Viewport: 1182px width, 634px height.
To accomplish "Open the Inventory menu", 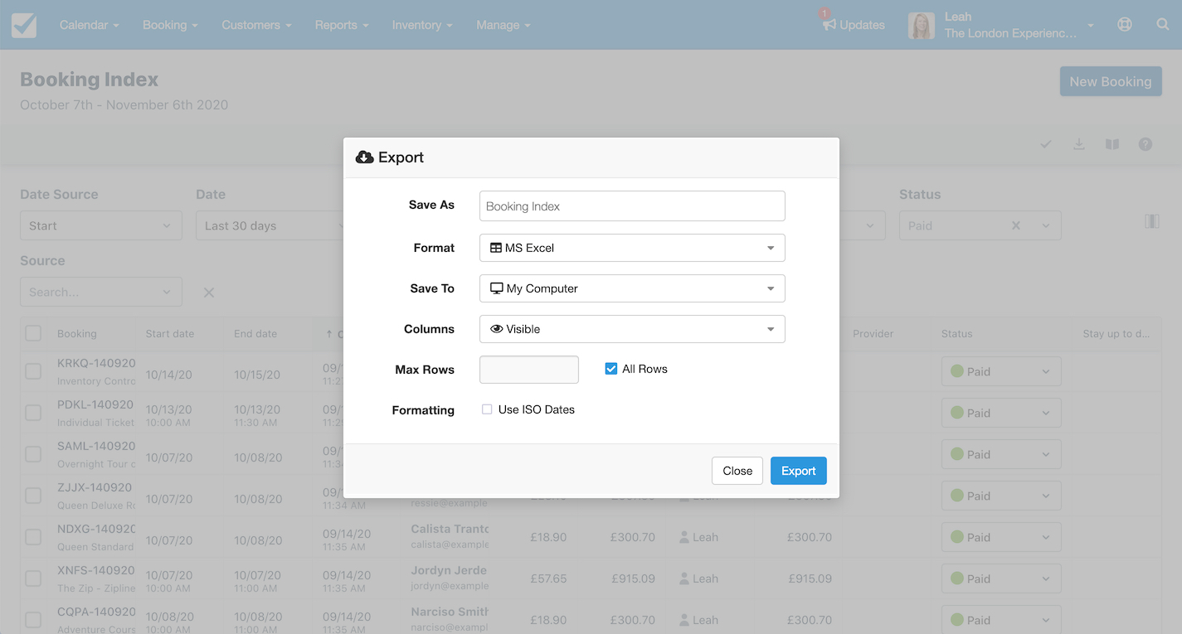I will click(x=422, y=25).
